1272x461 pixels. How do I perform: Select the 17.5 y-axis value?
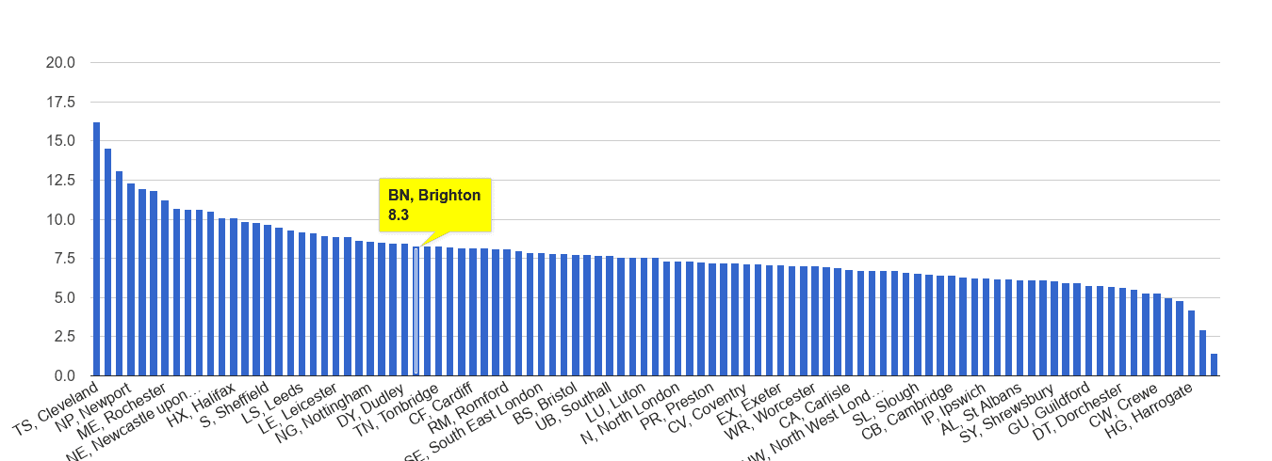coord(60,103)
